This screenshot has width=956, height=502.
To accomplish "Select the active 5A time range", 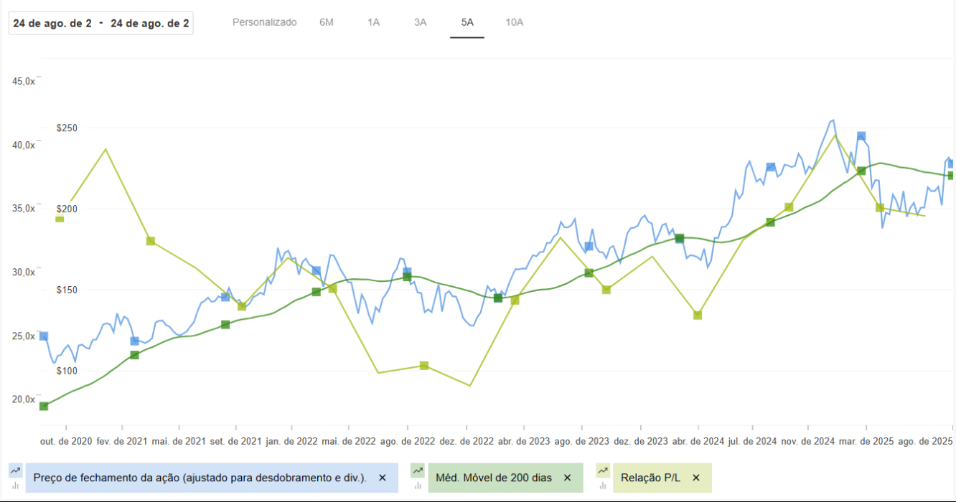I will 467,22.
